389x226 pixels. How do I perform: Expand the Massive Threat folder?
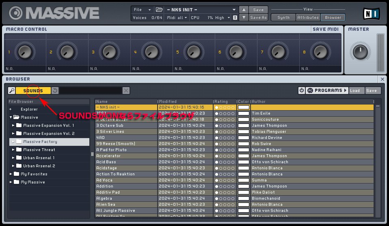coord(13,150)
